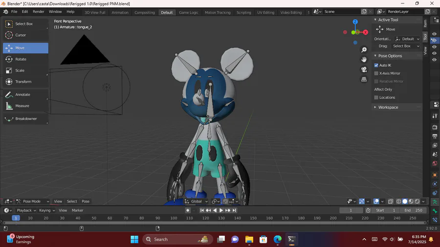Click the auto keying record button

(188, 210)
